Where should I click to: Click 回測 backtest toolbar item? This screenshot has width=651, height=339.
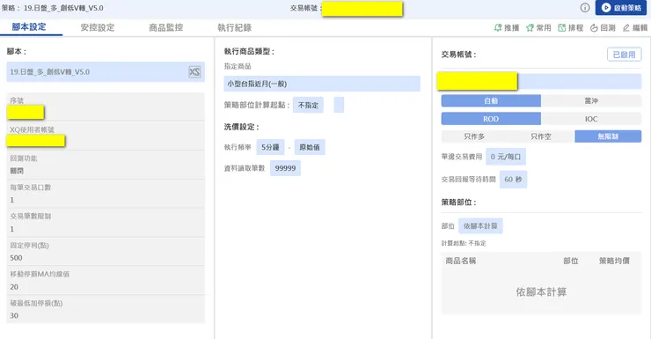tap(603, 27)
